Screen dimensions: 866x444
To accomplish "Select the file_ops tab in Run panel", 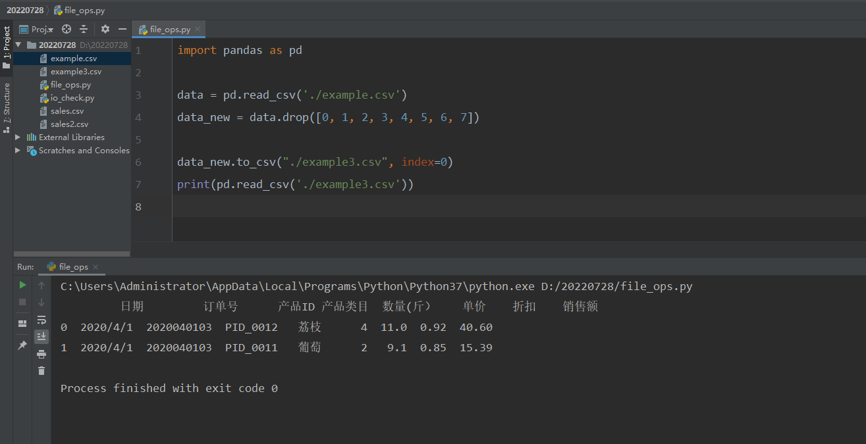I will tap(73, 266).
